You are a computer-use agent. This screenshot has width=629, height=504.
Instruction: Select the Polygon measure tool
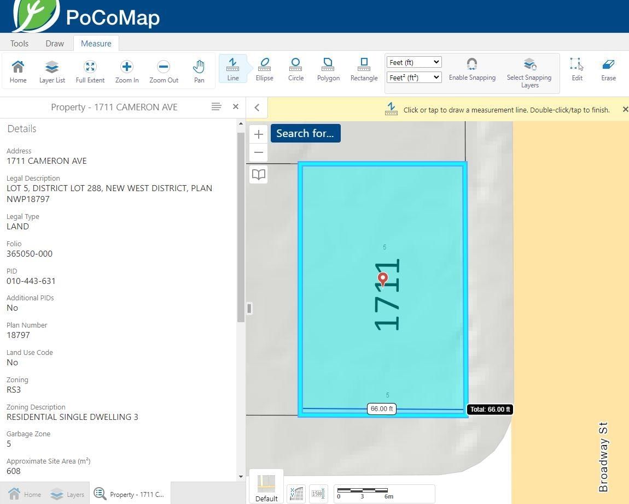(328, 69)
